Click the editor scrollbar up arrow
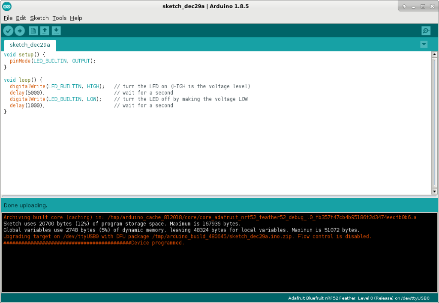The width and height of the screenshot is (439, 303). pyautogui.click(x=434, y=55)
